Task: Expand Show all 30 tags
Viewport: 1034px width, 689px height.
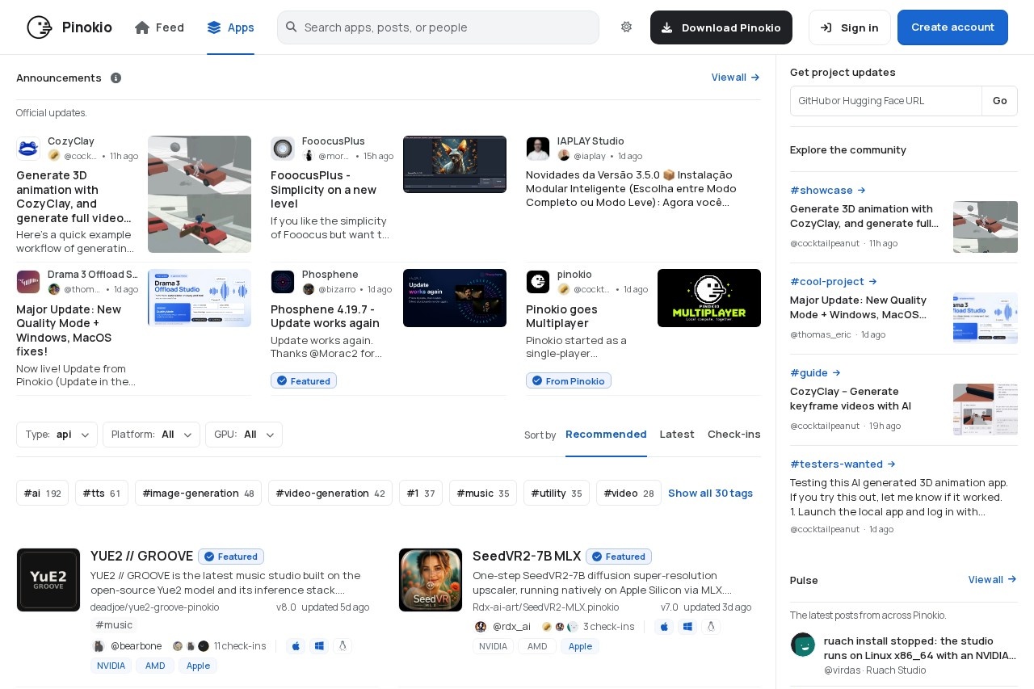Action: point(710,493)
